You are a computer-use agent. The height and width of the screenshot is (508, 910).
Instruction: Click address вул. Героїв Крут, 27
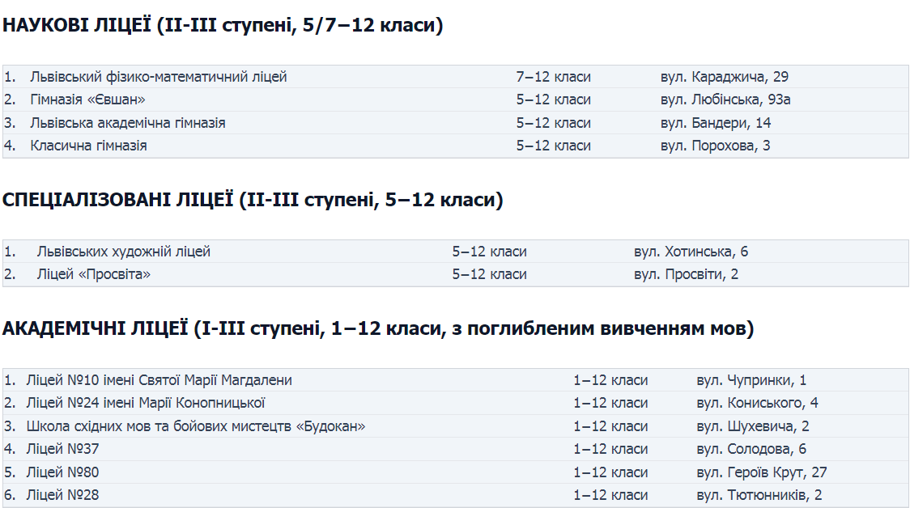[761, 472]
